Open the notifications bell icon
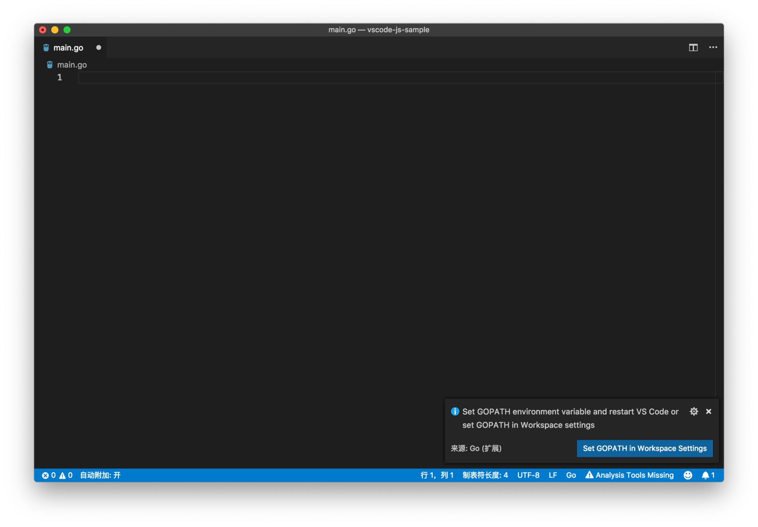Viewport: 758px width, 527px height. click(x=708, y=475)
